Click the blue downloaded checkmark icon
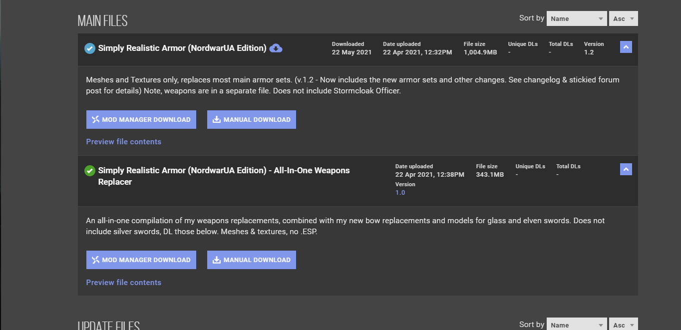The image size is (681, 330). click(x=90, y=48)
